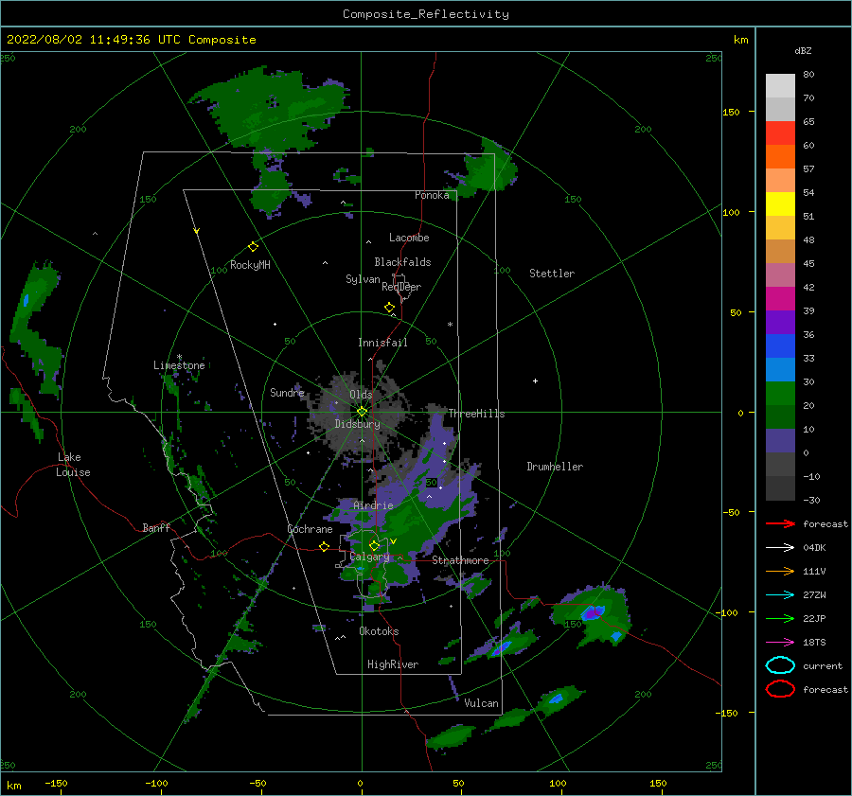Select the indigo 0-10 dBZ swatch
The width and height of the screenshot is (852, 796).
coord(780,441)
